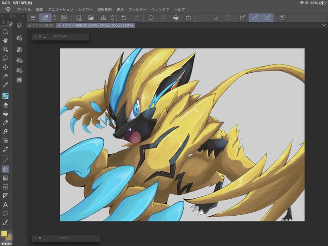328x246 pixels.
Task: Select the Airbrush tool
Action: pos(5,140)
